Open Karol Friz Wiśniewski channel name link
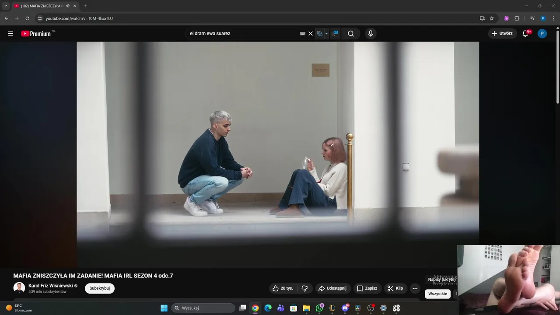560x315 pixels. pyautogui.click(x=51, y=286)
